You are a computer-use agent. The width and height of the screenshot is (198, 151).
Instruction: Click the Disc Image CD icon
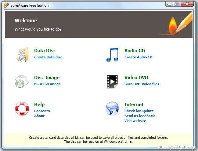coord(22,82)
